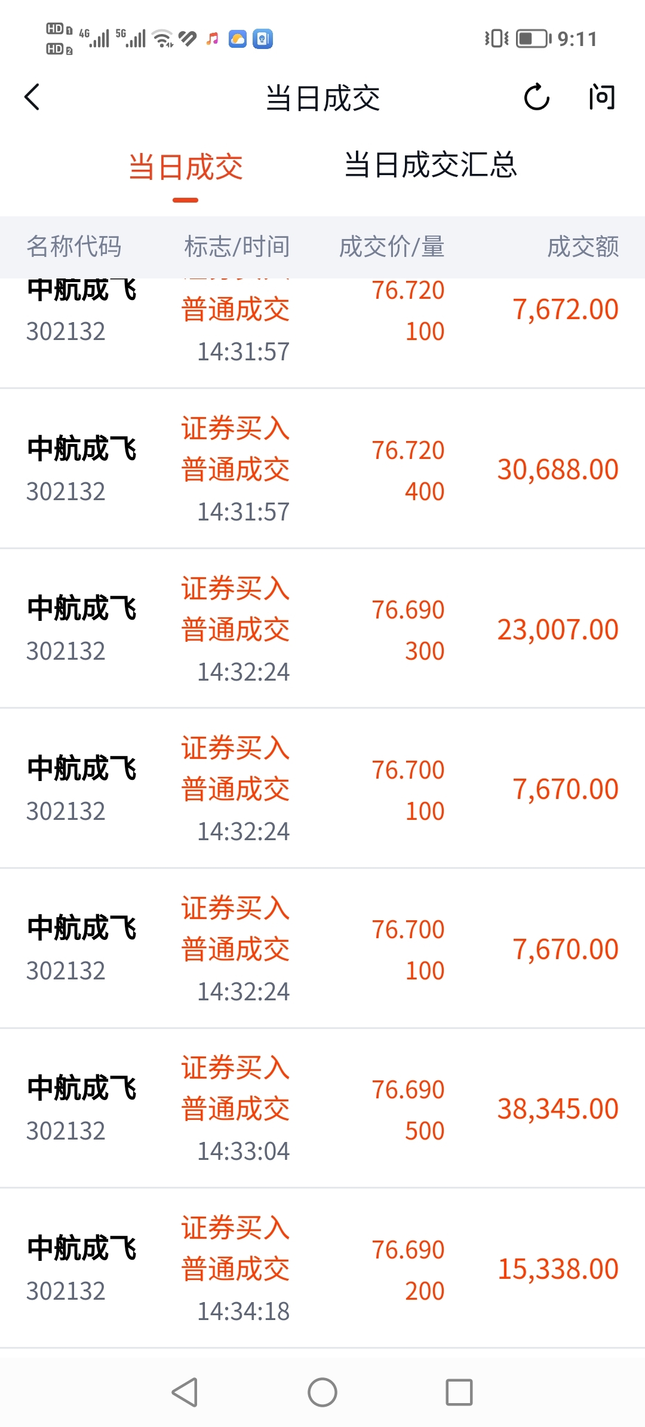Tap the 7,672.00 trade entry

tap(322, 323)
